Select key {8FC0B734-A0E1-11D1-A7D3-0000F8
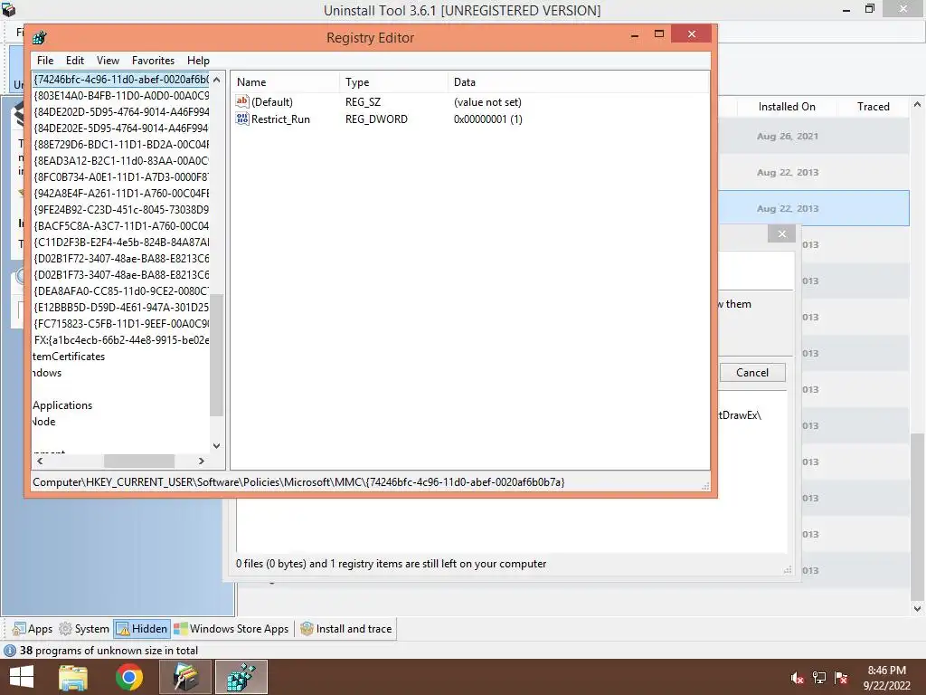Screen dimensions: 926x695 121,176
